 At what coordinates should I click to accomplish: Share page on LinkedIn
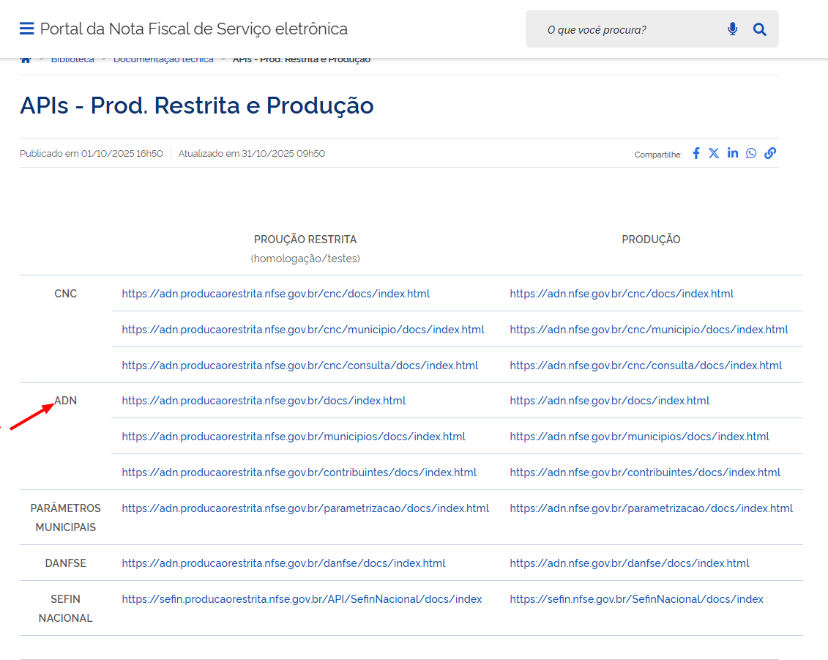click(x=733, y=153)
